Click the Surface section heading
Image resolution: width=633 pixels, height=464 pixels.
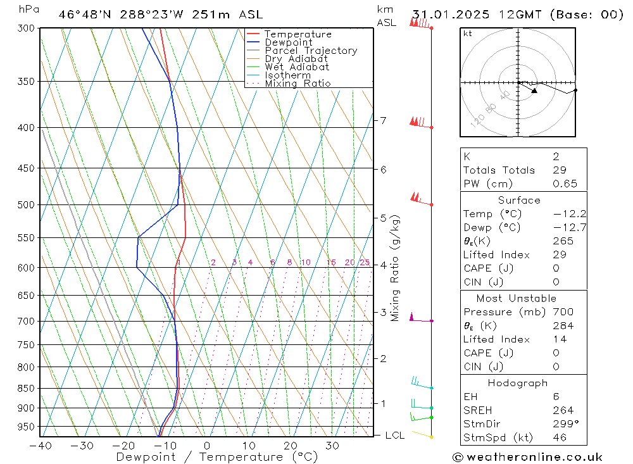[519, 200]
